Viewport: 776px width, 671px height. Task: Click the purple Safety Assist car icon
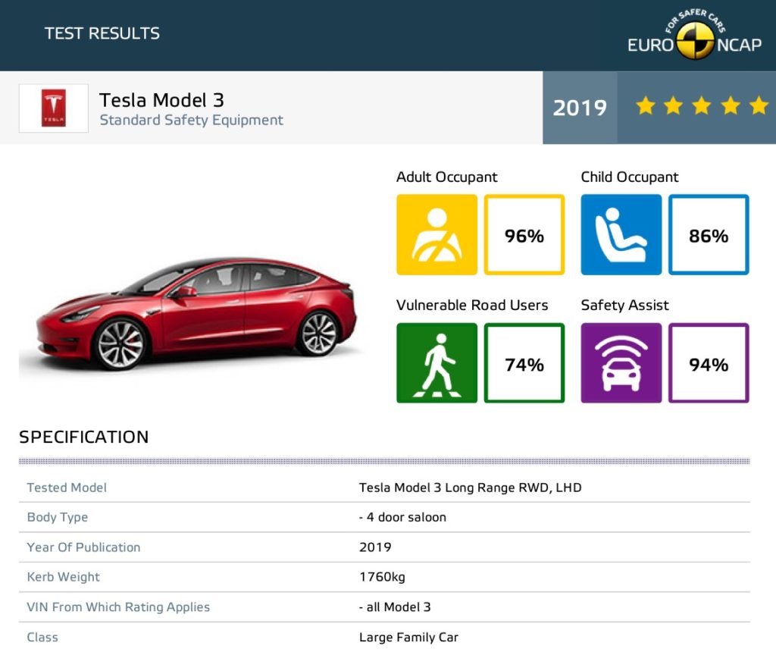[x=621, y=363]
